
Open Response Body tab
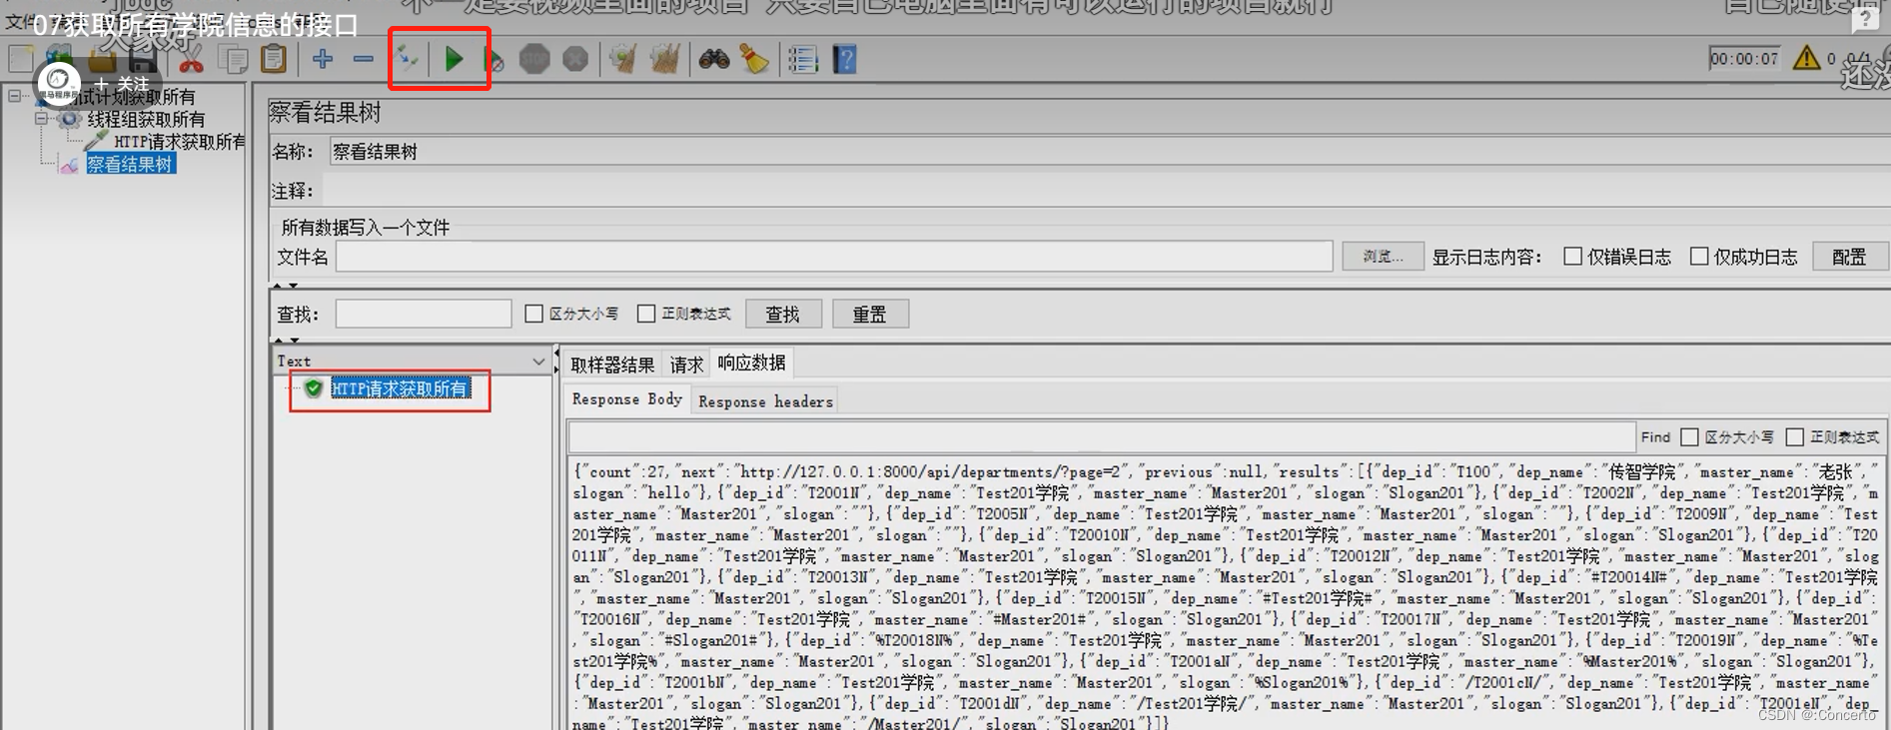(626, 399)
